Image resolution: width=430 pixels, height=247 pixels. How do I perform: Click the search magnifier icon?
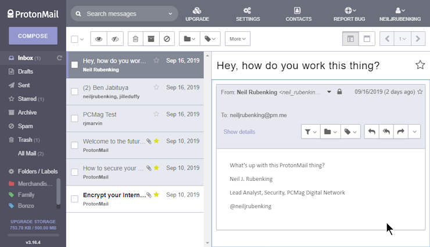click(78, 14)
